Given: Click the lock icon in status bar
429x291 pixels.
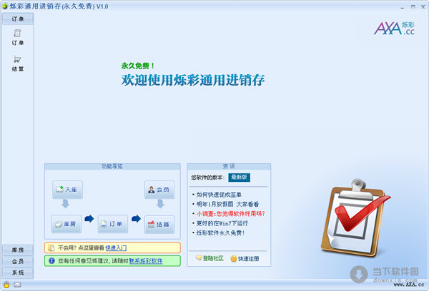Looking at the screenshot, I should coord(6,285).
